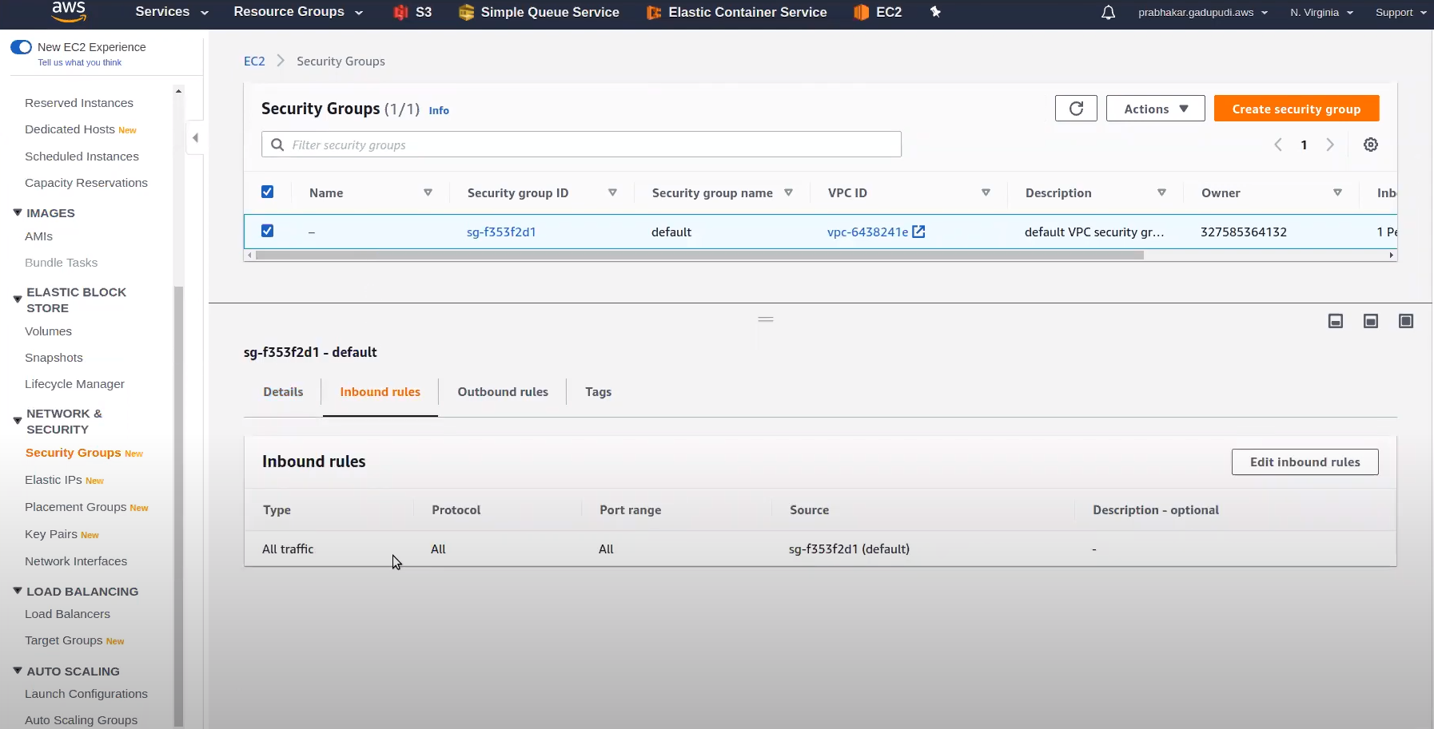The image size is (1434, 729).
Task: Sort by Owner column arrow
Action: point(1337,192)
